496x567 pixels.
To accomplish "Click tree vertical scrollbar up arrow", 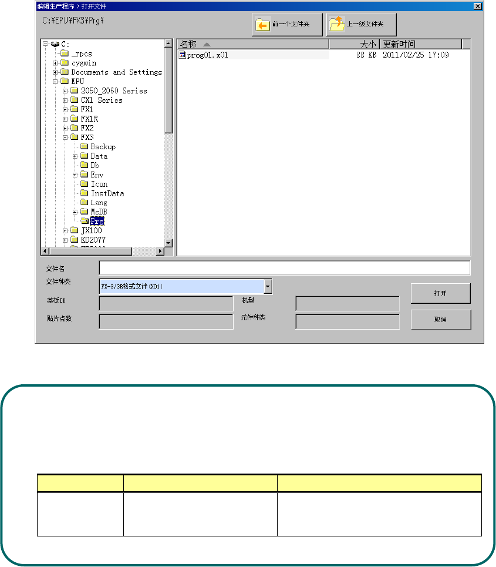I will pos(168,43).
